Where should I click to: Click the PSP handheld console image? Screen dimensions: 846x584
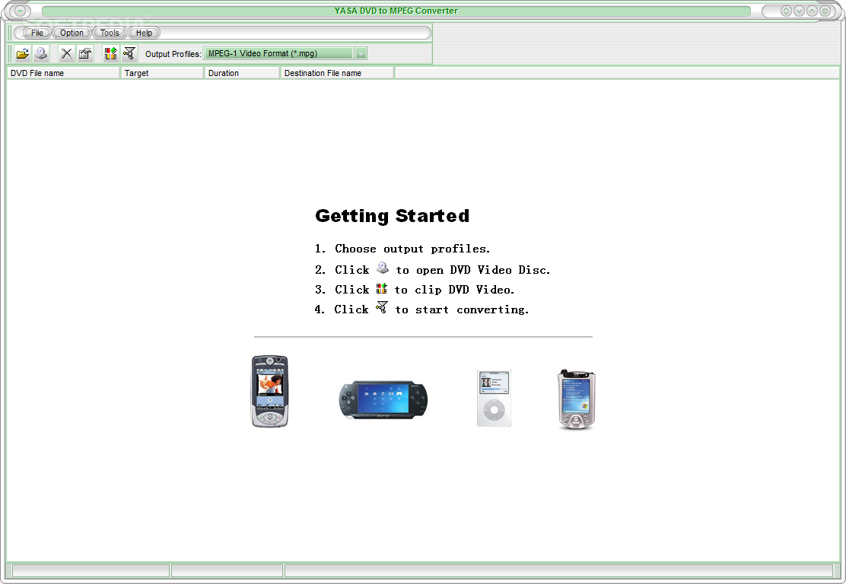point(383,399)
